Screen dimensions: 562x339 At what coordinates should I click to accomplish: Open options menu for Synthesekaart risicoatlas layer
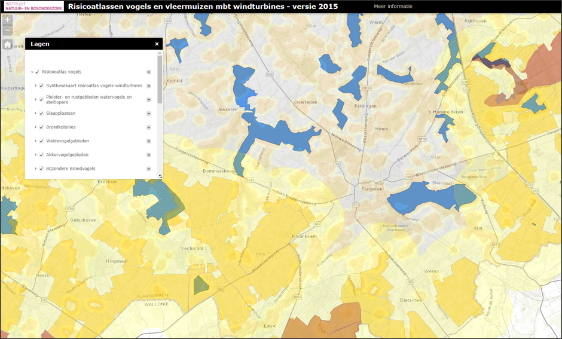[x=149, y=86]
